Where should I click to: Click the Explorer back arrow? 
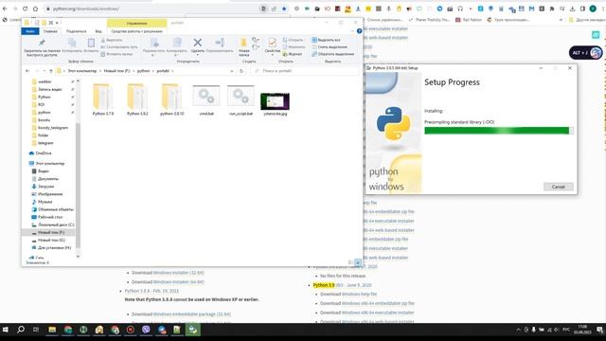[27, 71]
